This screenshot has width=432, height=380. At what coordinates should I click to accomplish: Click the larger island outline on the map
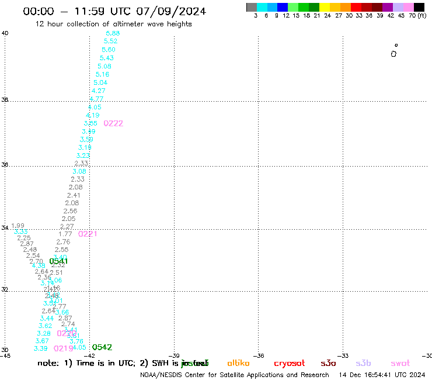pyautogui.click(x=393, y=54)
